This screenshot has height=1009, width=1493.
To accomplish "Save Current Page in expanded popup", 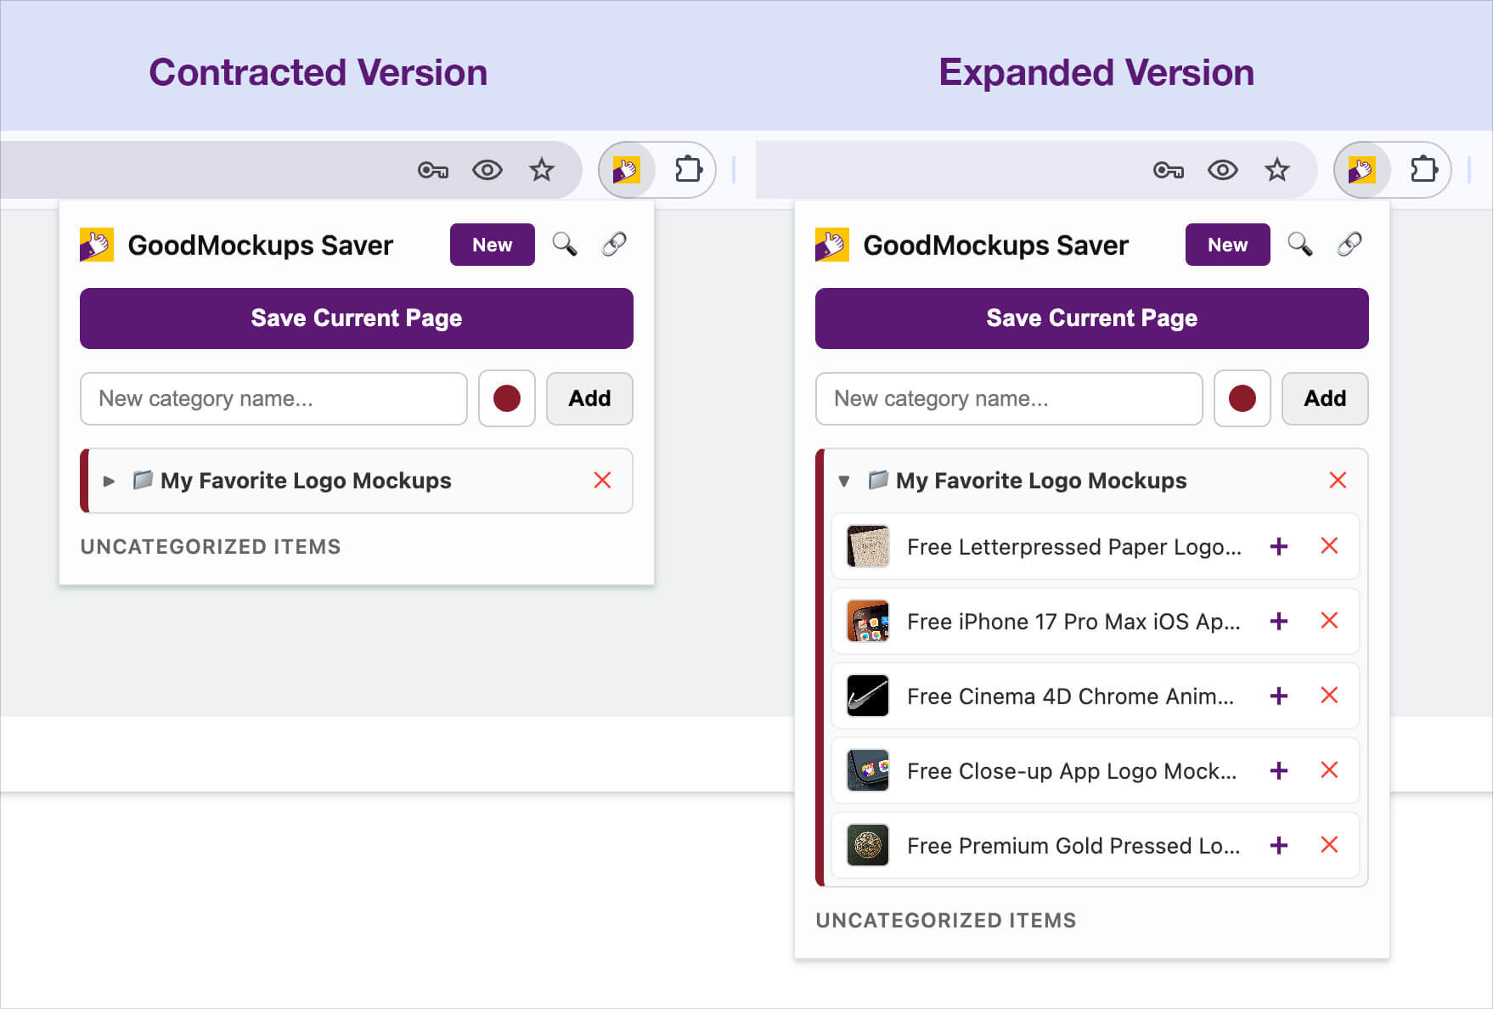I will pos(1092,318).
